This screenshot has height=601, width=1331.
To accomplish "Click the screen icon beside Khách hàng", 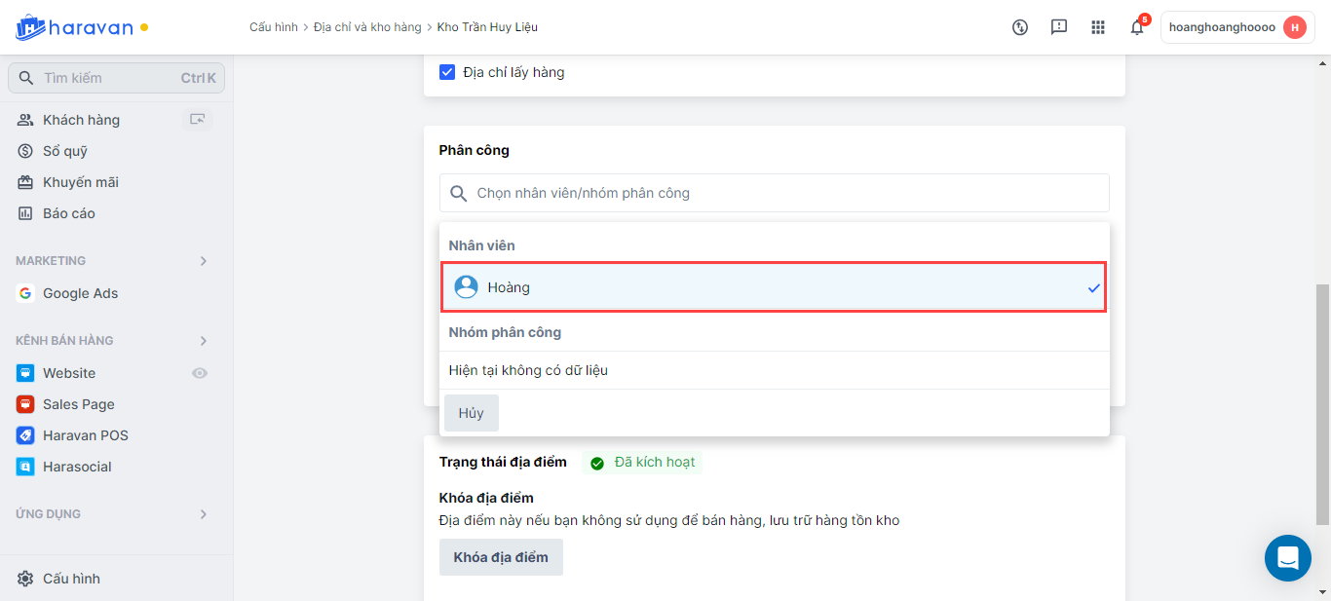I will tap(198, 120).
